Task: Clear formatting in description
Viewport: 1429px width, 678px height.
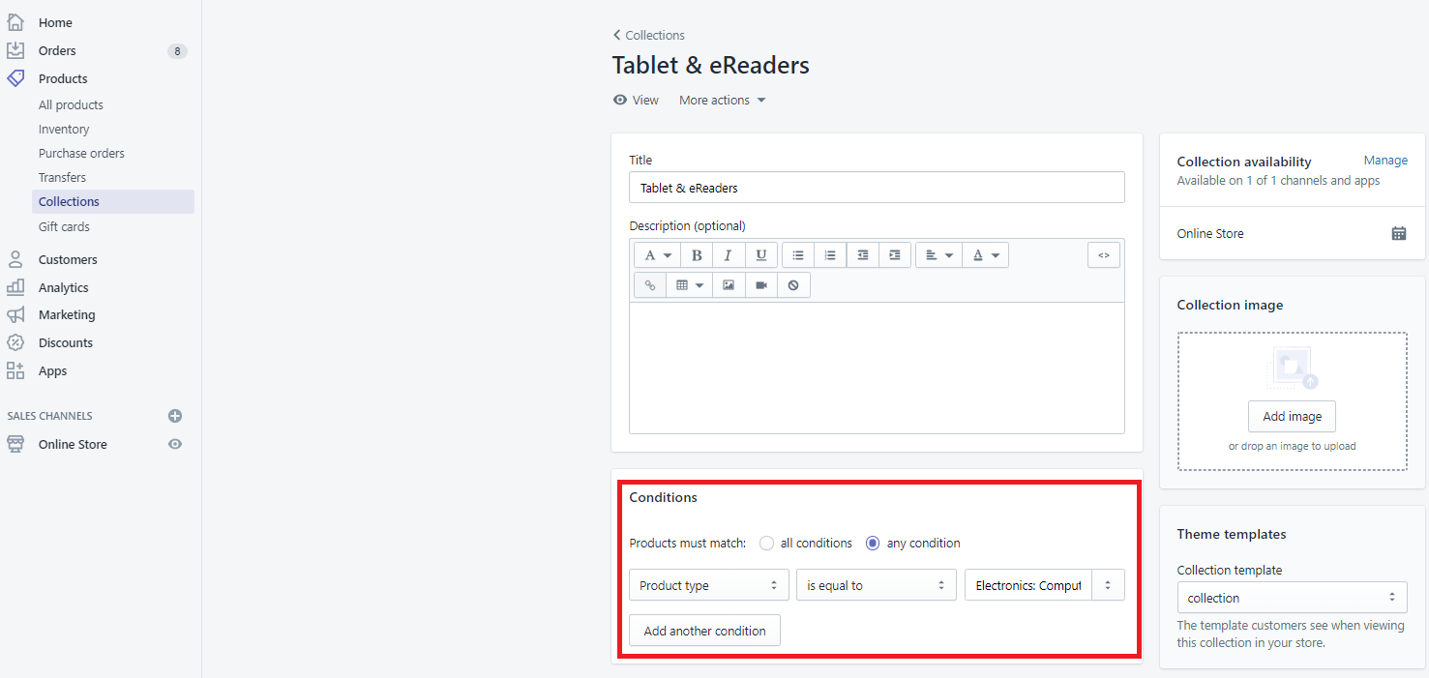Action: click(793, 285)
